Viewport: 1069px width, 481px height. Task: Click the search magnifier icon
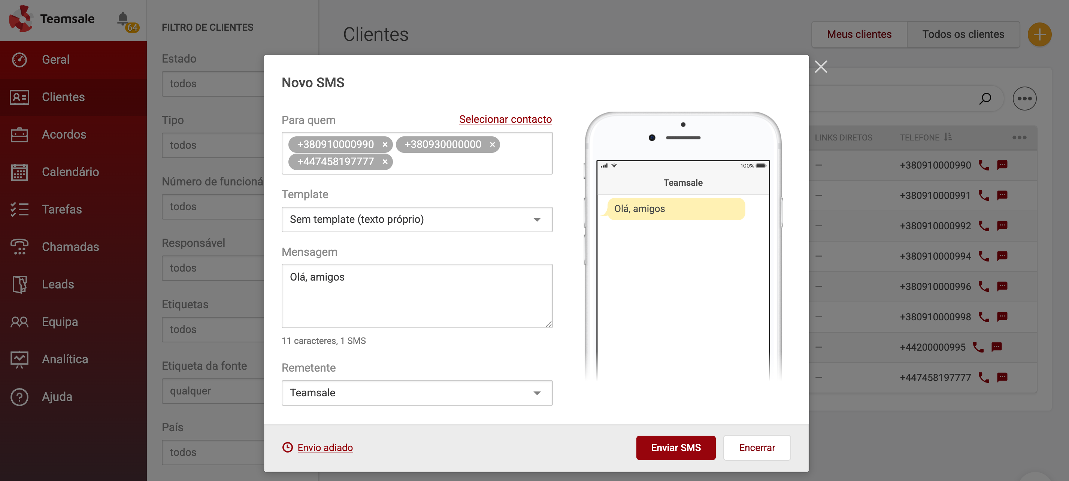click(985, 99)
